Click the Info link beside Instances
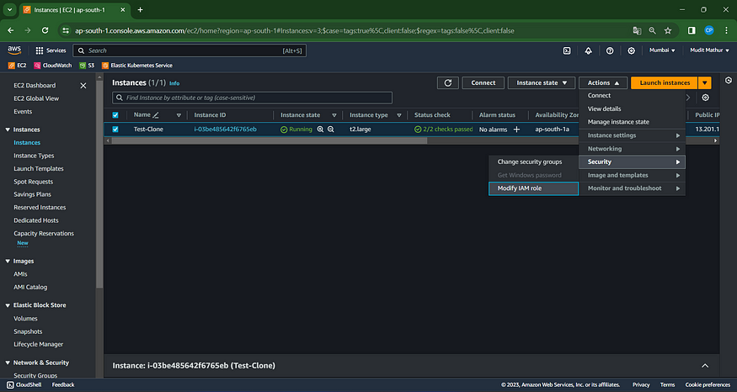Viewport: 737px width, 392px height. click(x=174, y=83)
